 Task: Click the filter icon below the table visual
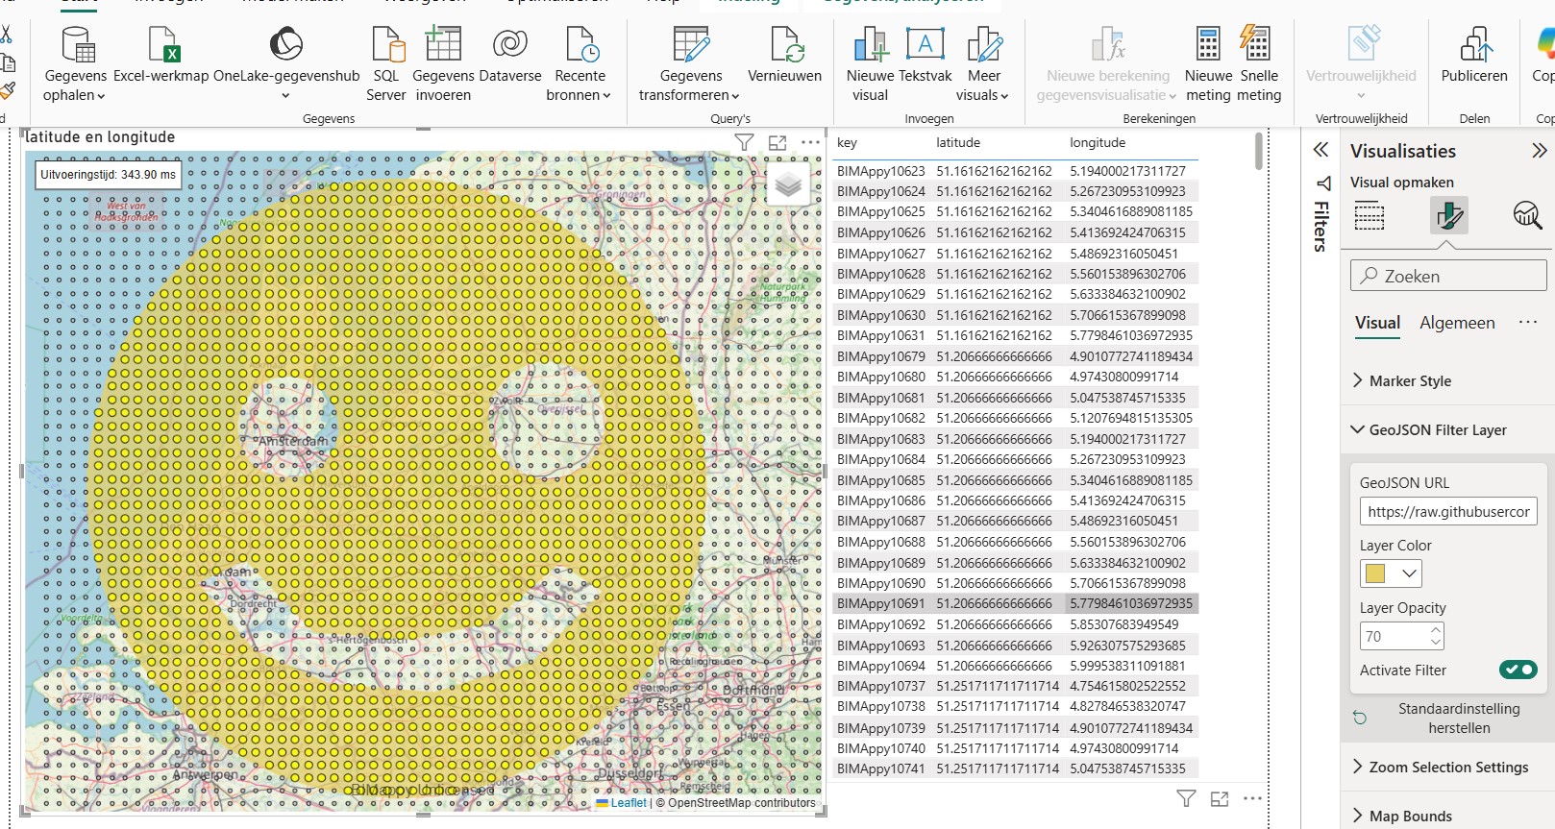click(x=1187, y=798)
